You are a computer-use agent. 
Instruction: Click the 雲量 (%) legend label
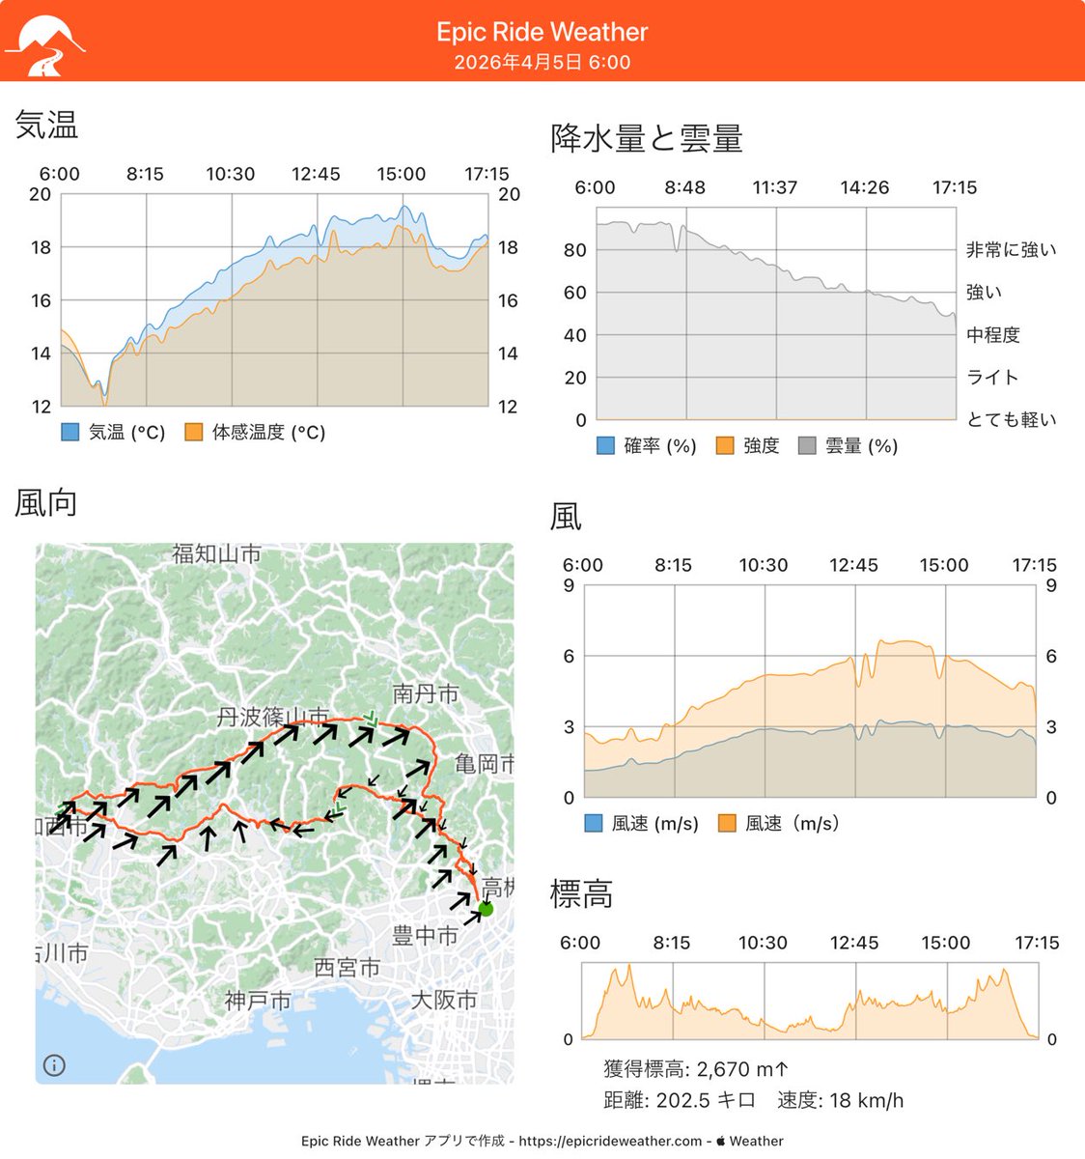click(862, 446)
